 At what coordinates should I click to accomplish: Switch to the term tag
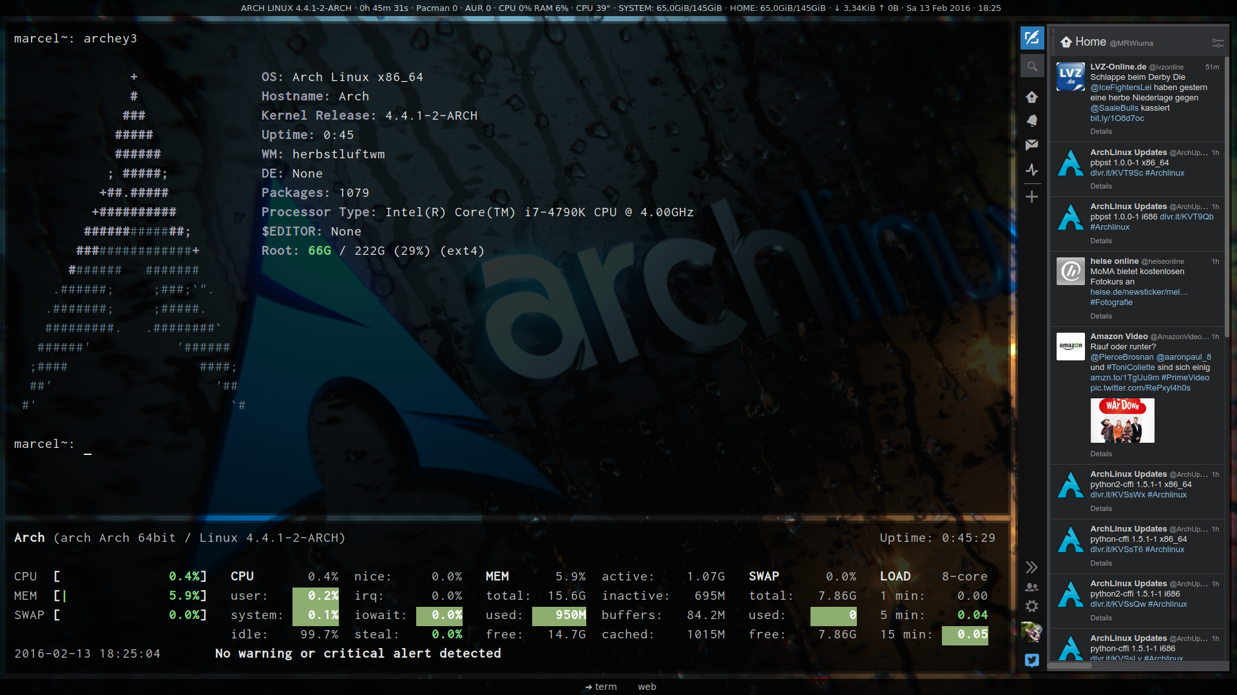click(x=605, y=687)
